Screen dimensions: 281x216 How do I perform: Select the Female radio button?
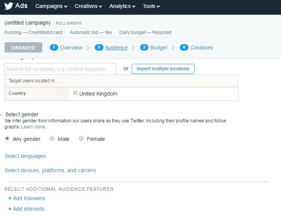coord(81,139)
